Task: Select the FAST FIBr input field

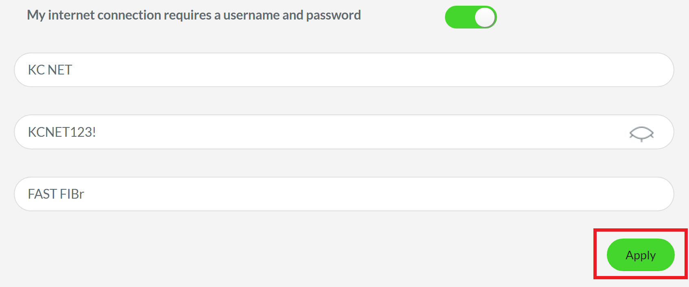Action: tap(344, 194)
